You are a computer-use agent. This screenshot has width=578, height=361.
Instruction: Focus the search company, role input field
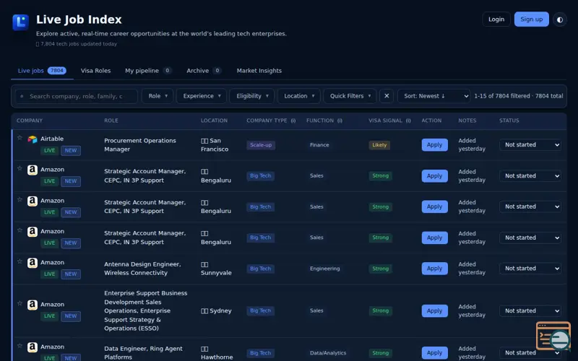(x=77, y=96)
